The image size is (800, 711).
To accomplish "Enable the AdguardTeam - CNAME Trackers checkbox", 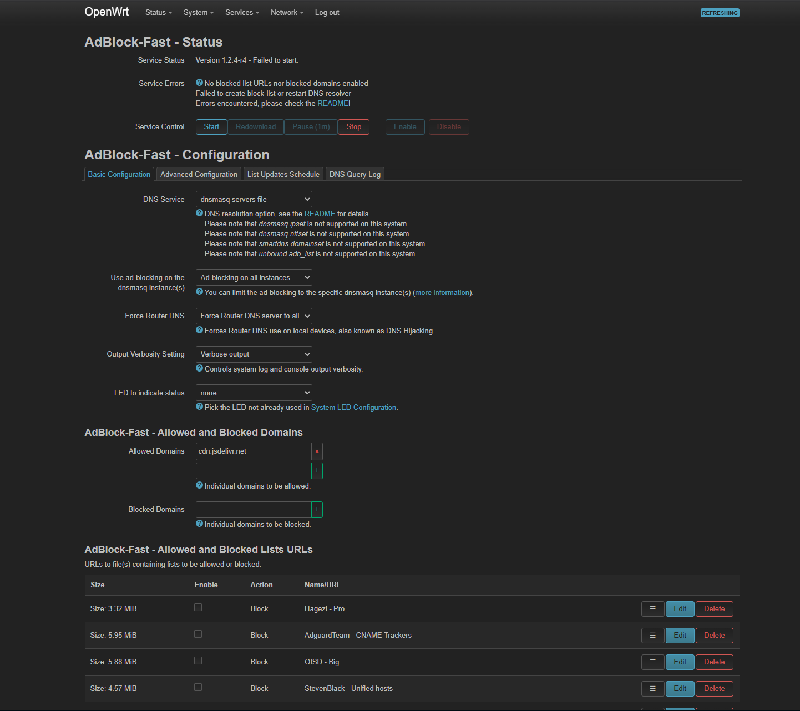I will coord(198,634).
